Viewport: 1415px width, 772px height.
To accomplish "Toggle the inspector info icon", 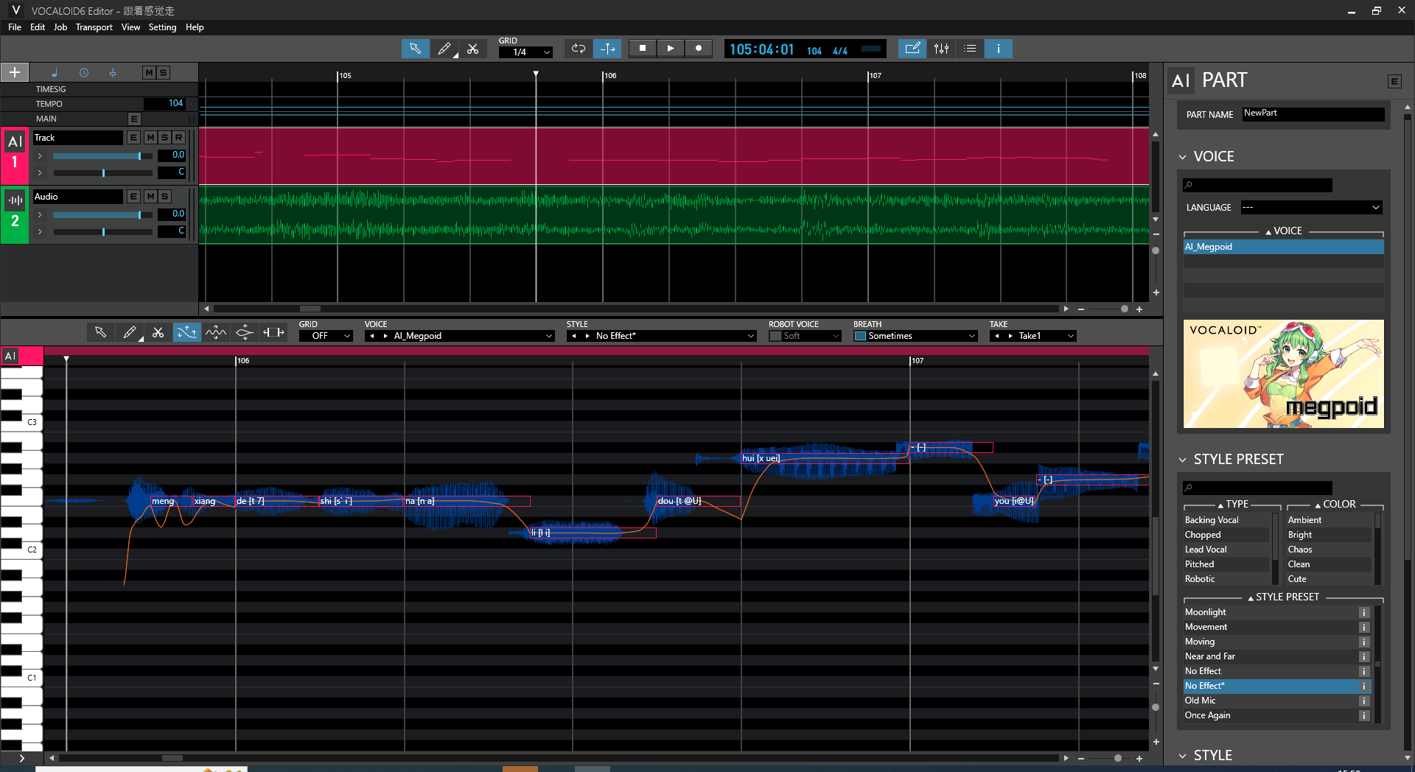I will [999, 49].
